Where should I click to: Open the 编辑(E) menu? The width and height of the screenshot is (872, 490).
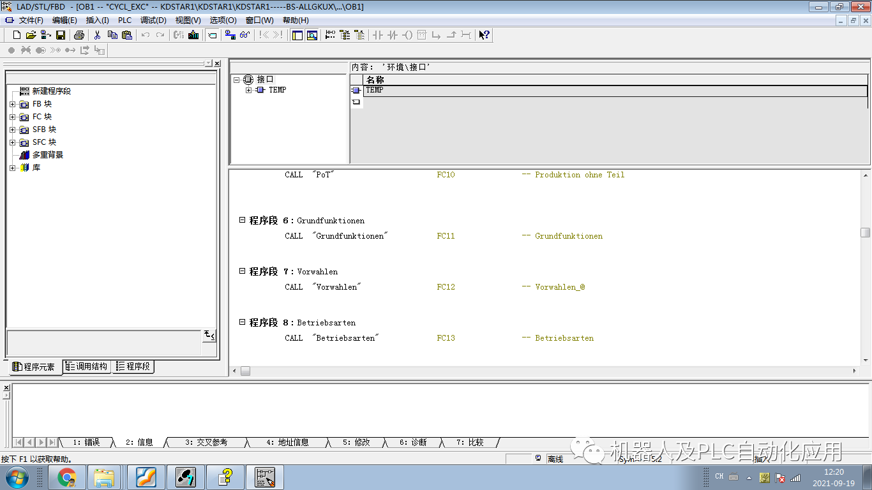tap(64, 20)
